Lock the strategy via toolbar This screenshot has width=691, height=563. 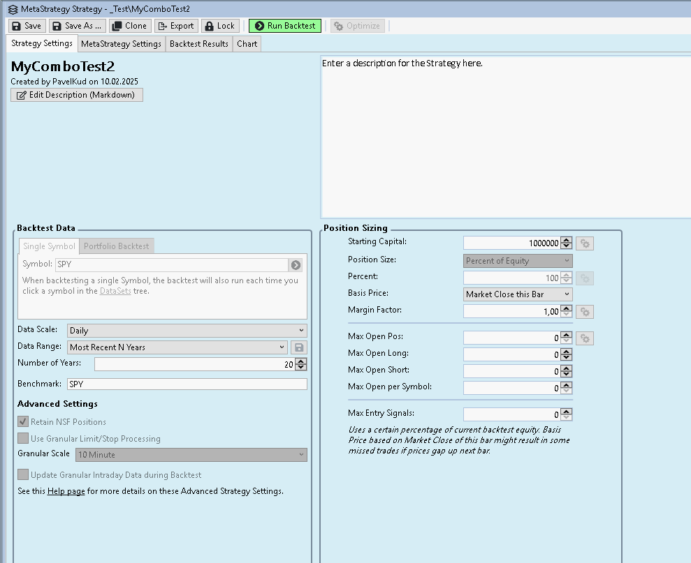point(219,26)
